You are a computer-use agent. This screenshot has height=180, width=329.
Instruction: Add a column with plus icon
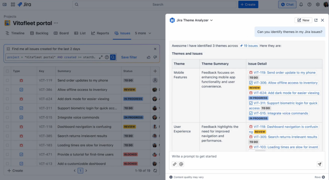155,71
